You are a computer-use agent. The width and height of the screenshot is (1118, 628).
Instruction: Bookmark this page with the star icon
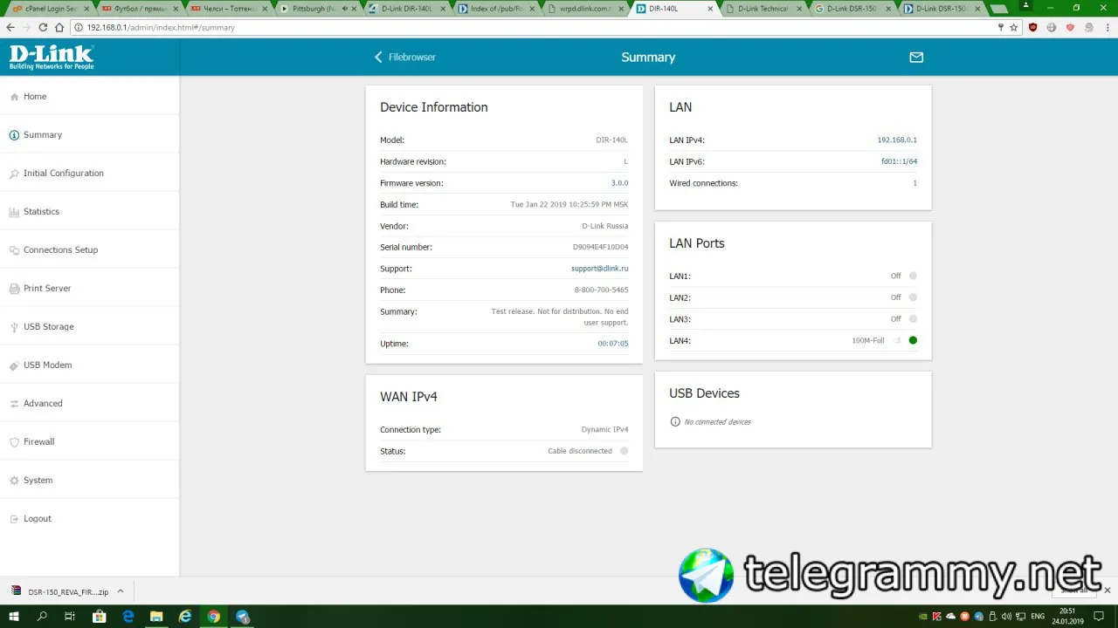coord(1014,28)
